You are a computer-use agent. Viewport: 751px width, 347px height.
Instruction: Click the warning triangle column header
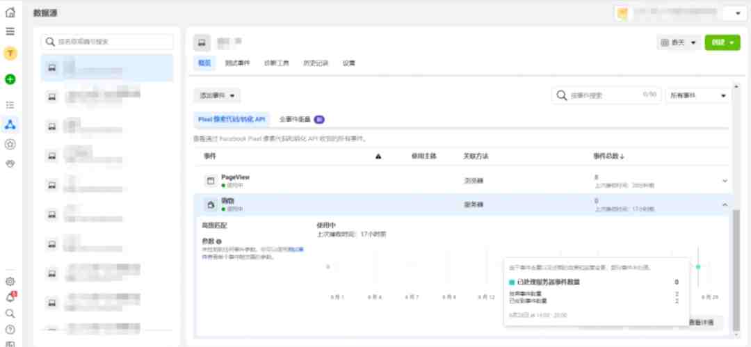point(378,156)
